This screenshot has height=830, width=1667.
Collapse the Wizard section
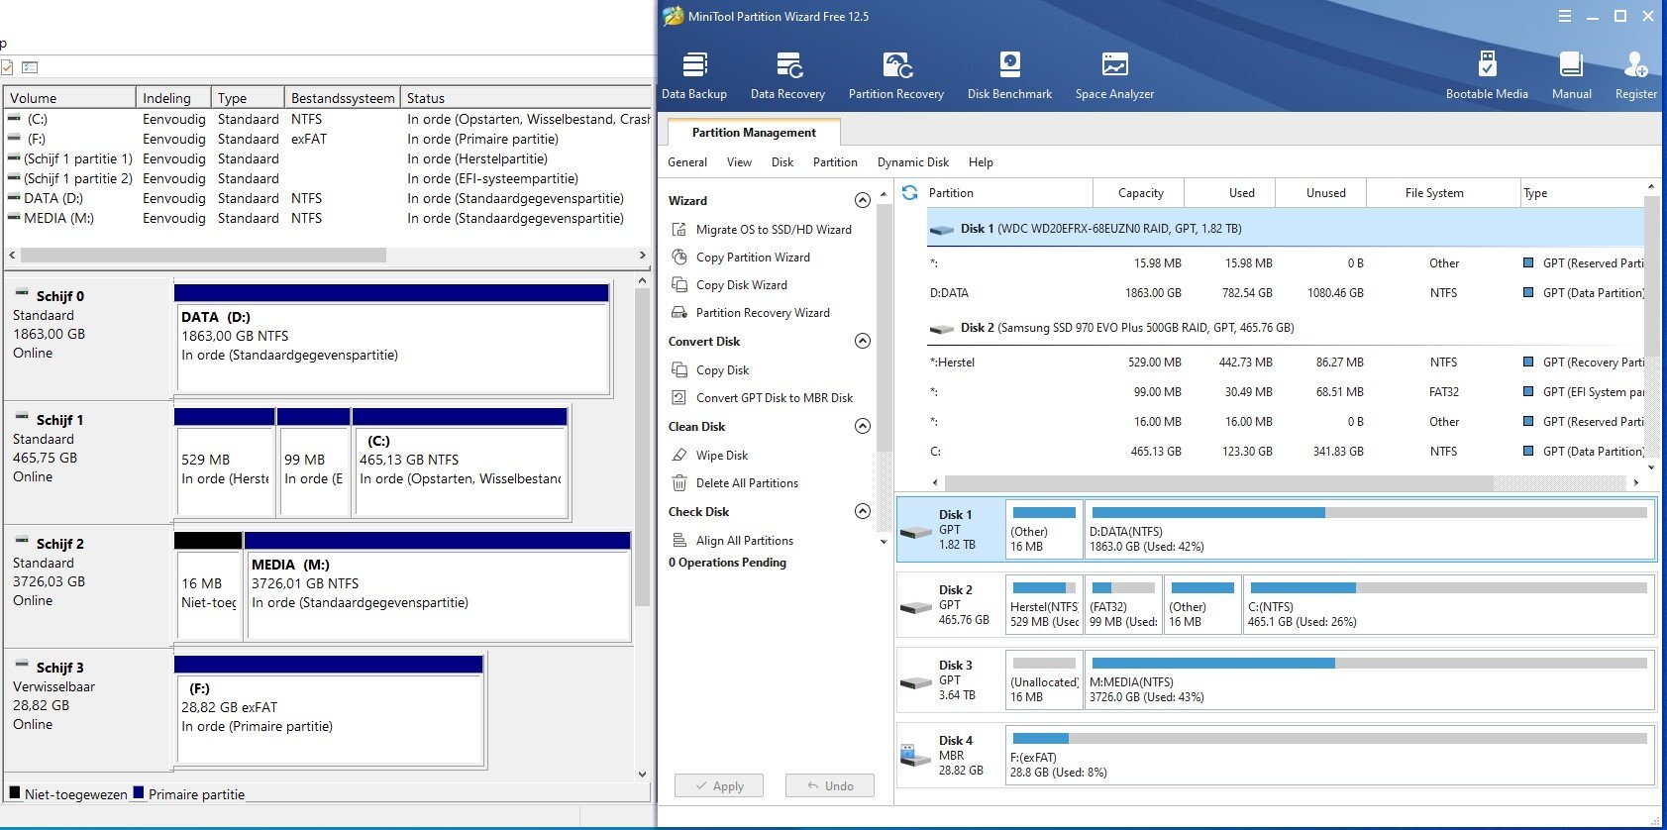pos(863,201)
